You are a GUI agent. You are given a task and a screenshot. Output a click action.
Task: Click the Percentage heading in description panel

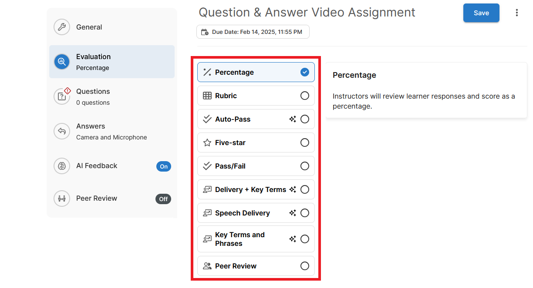(x=354, y=75)
